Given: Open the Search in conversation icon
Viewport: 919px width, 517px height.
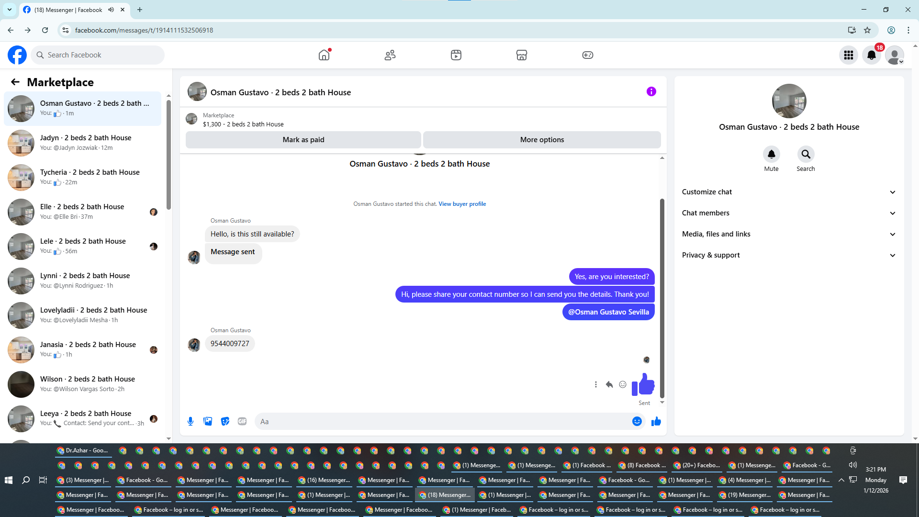Looking at the screenshot, I should coord(806,154).
